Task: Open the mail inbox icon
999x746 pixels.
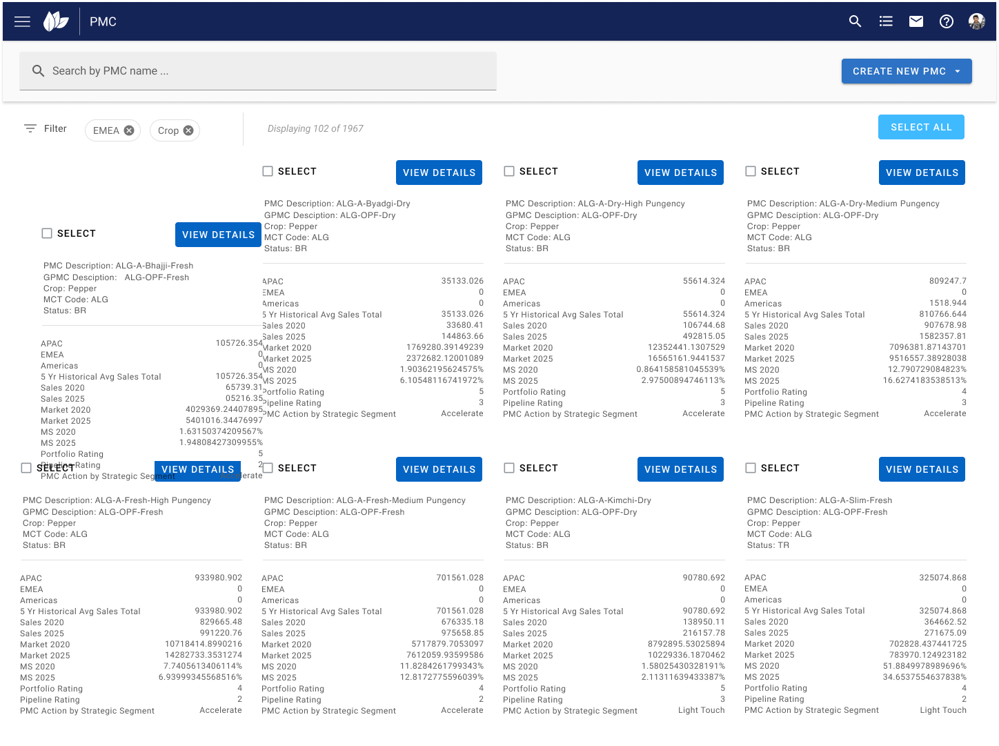Action: coord(916,21)
